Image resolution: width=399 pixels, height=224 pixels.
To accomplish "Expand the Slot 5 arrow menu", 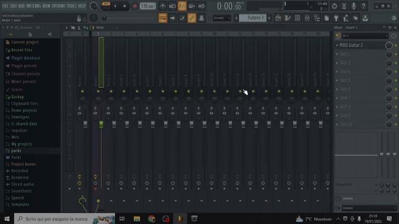I will 337,80.
